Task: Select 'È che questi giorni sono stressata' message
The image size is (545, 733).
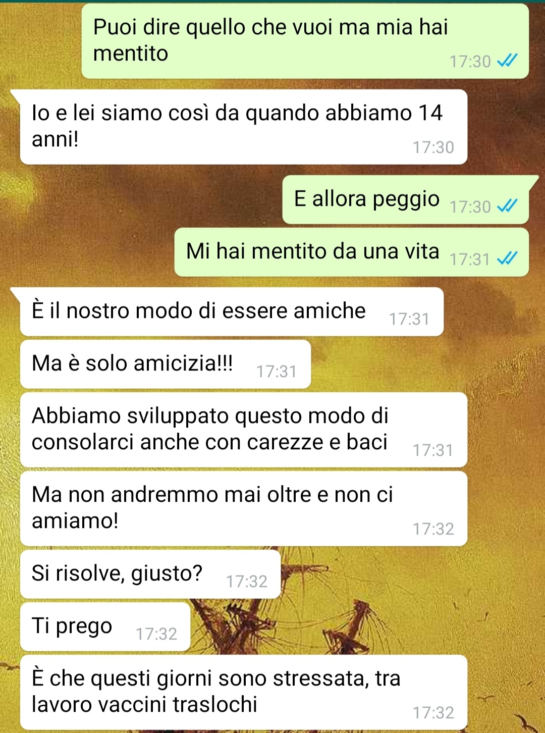Action: tap(244, 692)
